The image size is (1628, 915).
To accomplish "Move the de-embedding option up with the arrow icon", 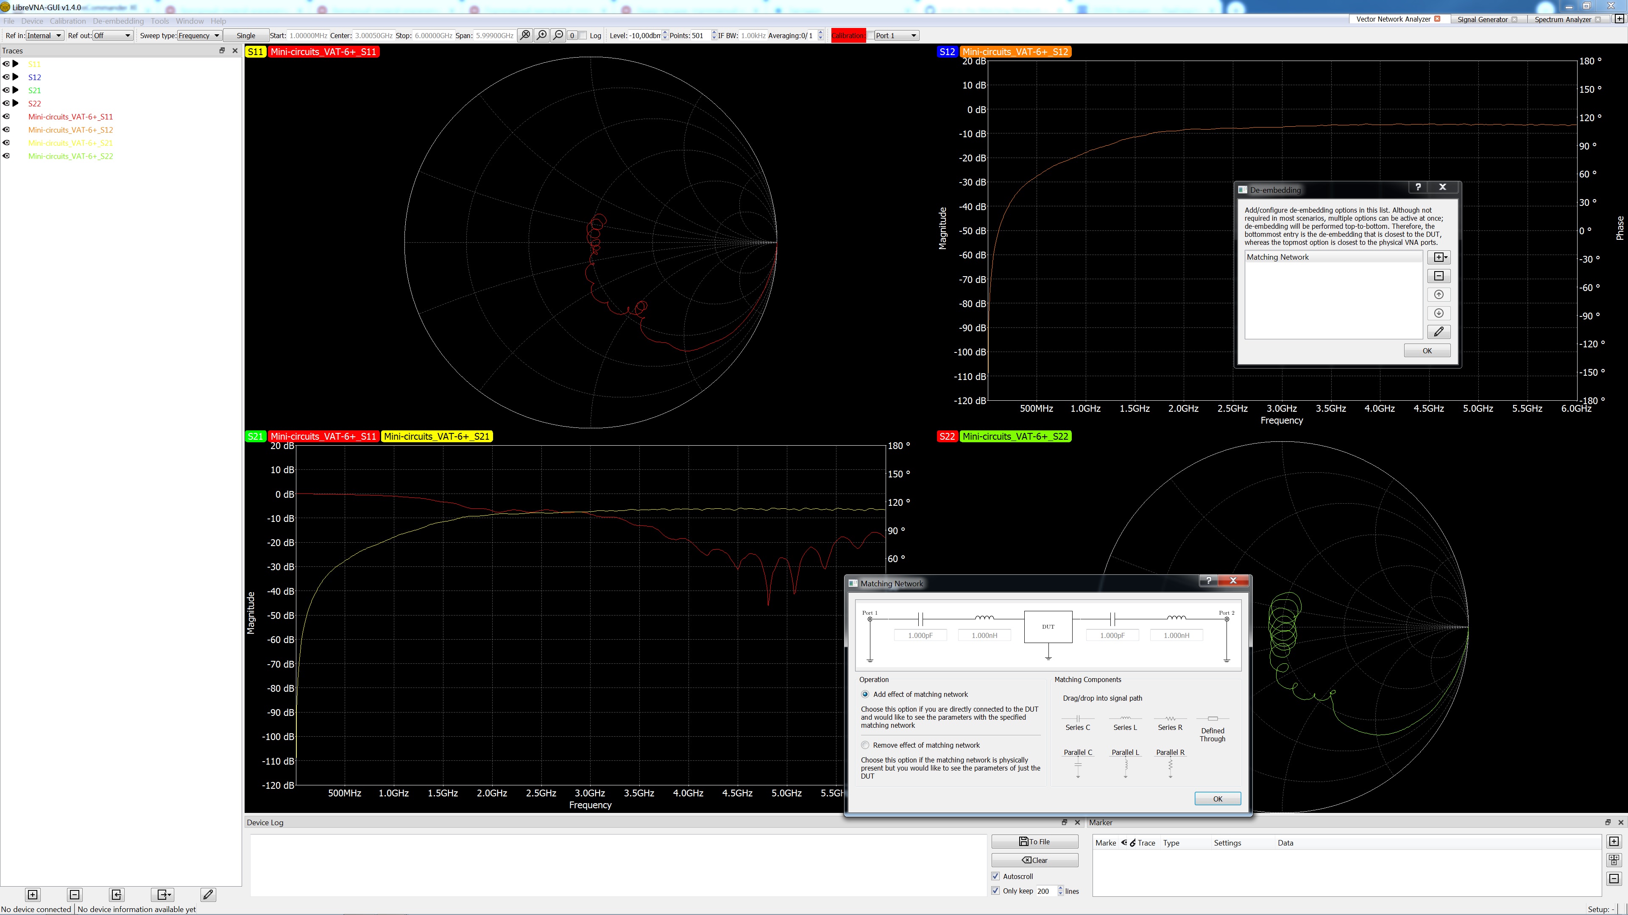I will 1438,294.
